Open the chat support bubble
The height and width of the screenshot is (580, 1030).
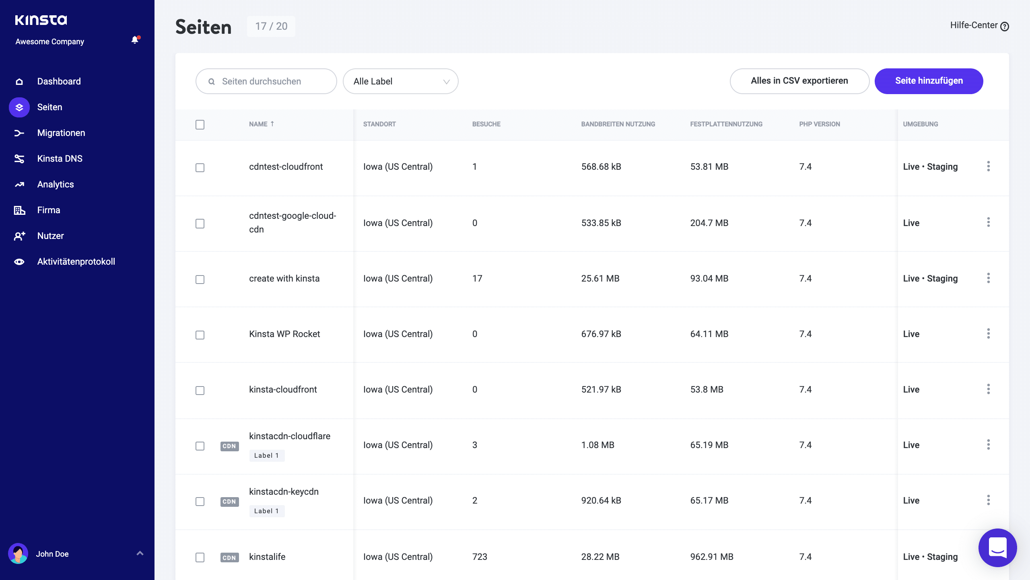tap(999, 548)
